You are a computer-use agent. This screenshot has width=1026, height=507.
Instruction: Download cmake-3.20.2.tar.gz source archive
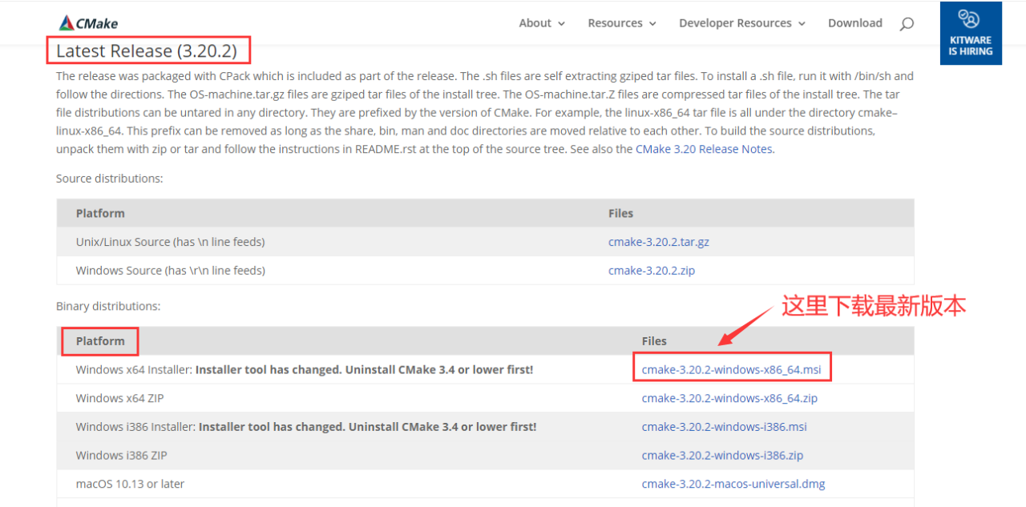click(659, 242)
